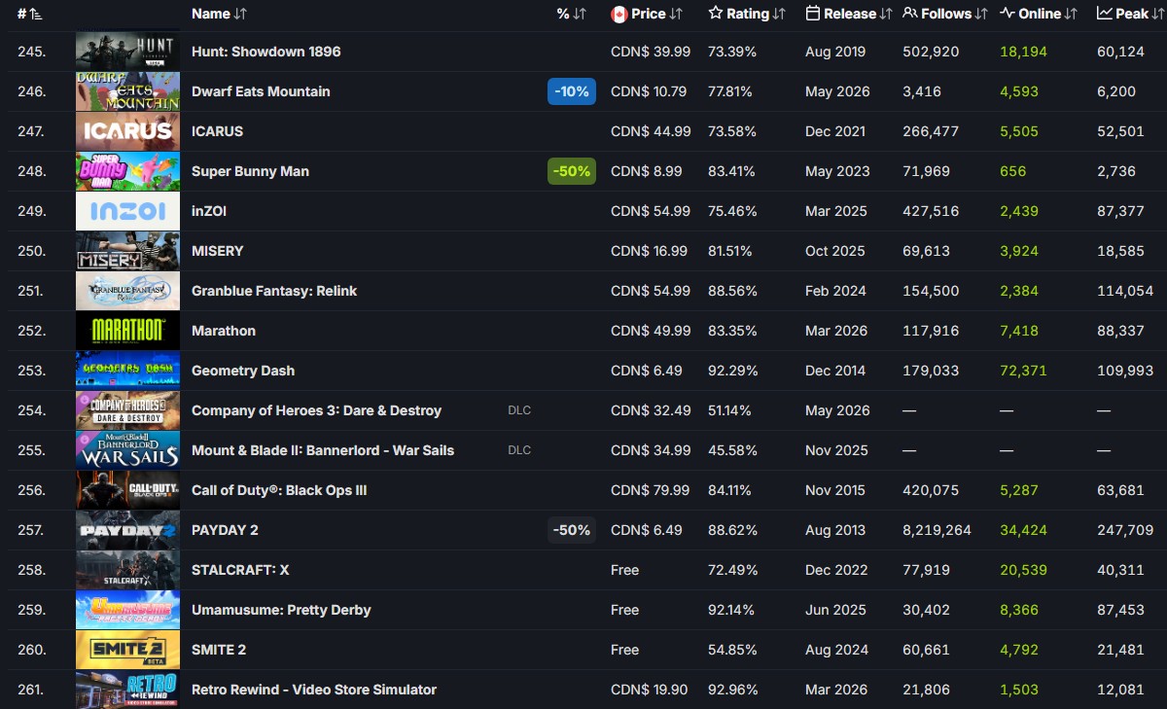Image resolution: width=1167 pixels, height=709 pixels.
Task: Open Call of Duty®: Black Ops III link
Action: click(x=279, y=490)
